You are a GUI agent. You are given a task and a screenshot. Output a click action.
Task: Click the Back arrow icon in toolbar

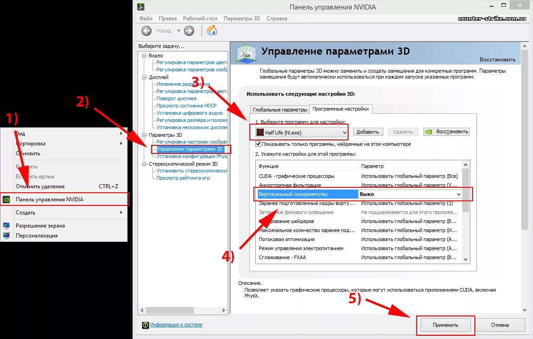(147, 31)
